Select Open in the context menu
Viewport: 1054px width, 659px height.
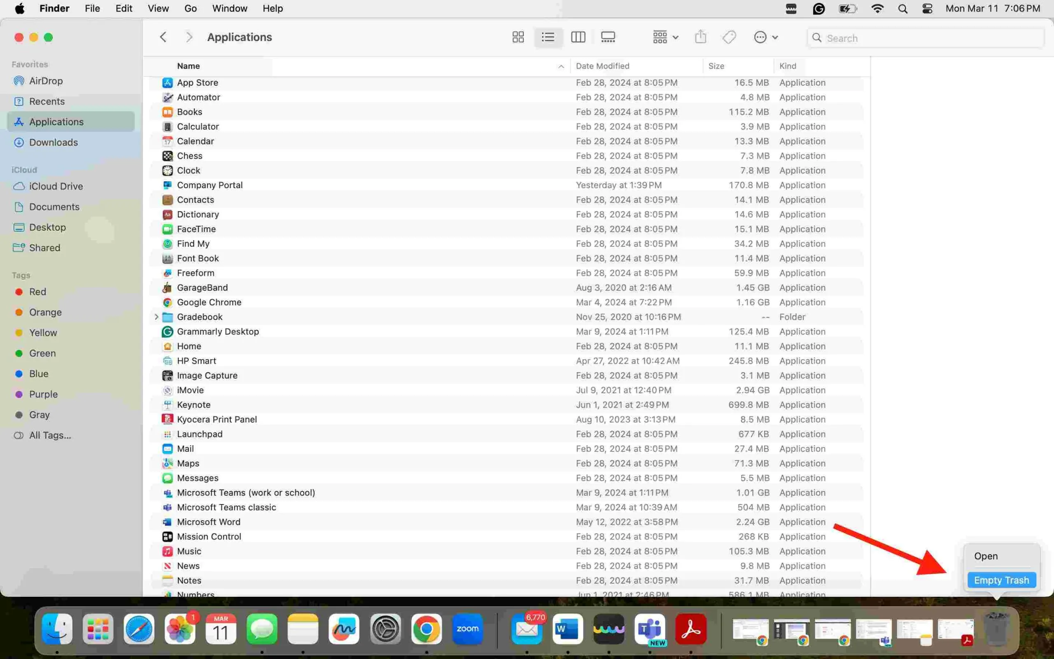[x=986, y=556]
